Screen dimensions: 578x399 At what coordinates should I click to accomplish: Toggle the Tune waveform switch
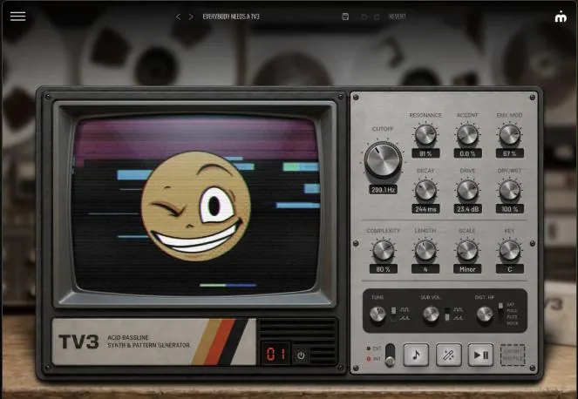coord(394,313)
